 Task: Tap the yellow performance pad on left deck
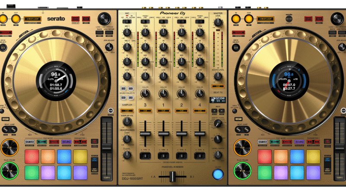click(x=80, y=156)
